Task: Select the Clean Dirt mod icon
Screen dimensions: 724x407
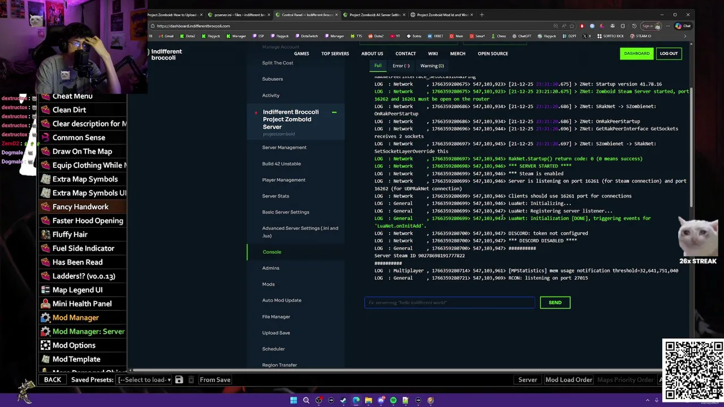Action: click(x=45, y=110)
